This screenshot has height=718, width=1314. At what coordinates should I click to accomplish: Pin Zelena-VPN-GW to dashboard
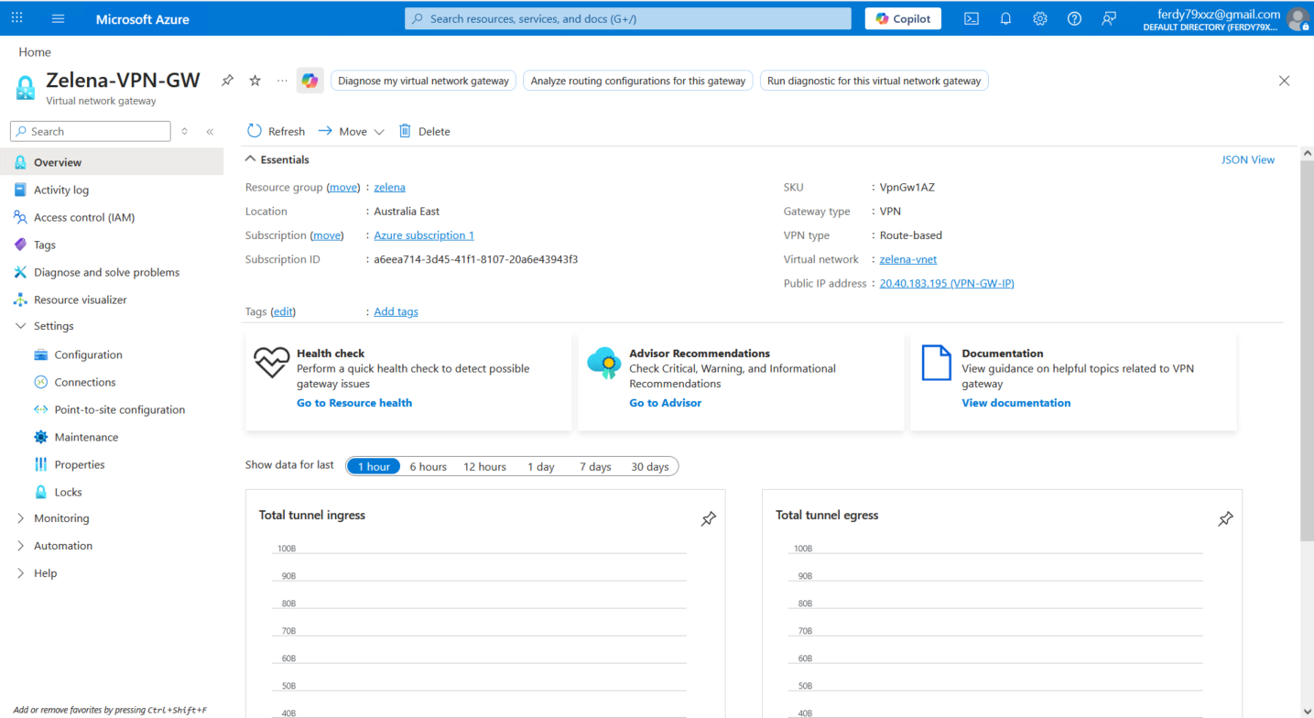[x=227, y=81]
